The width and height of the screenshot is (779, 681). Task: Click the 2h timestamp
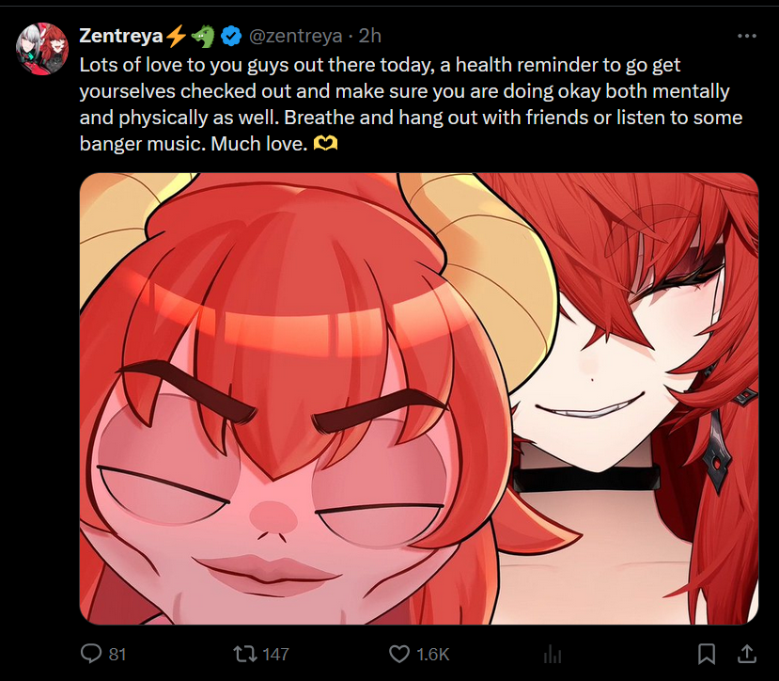click(x=369, y=36)
